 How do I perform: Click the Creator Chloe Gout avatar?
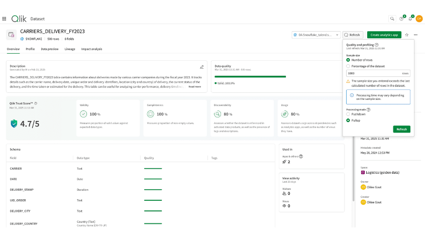[x=363, y=202]
